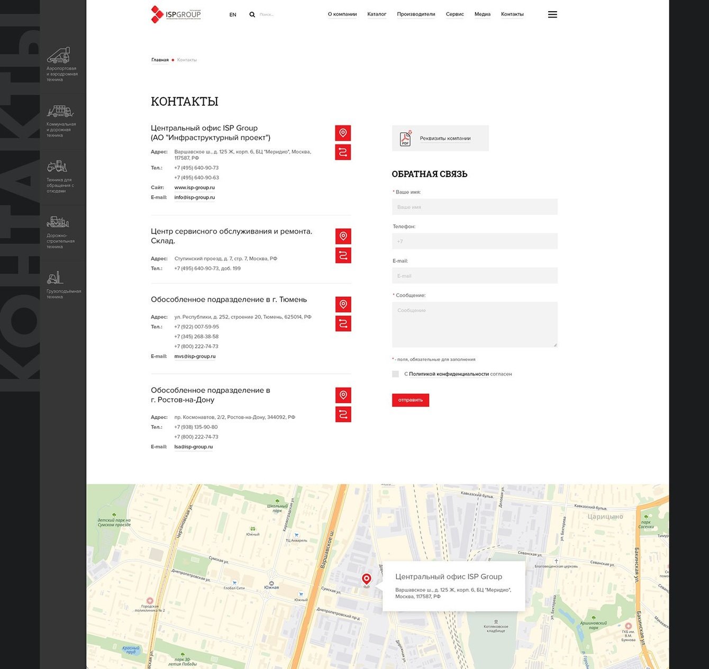Focus the Ваше имя input field

pyautogui.click(x=475, y=207)
